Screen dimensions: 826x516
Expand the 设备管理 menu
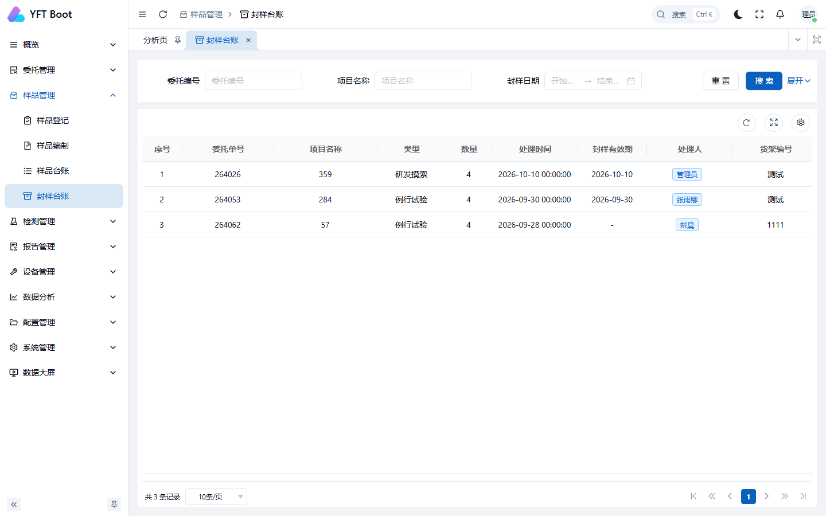click(x=64, y=272)
